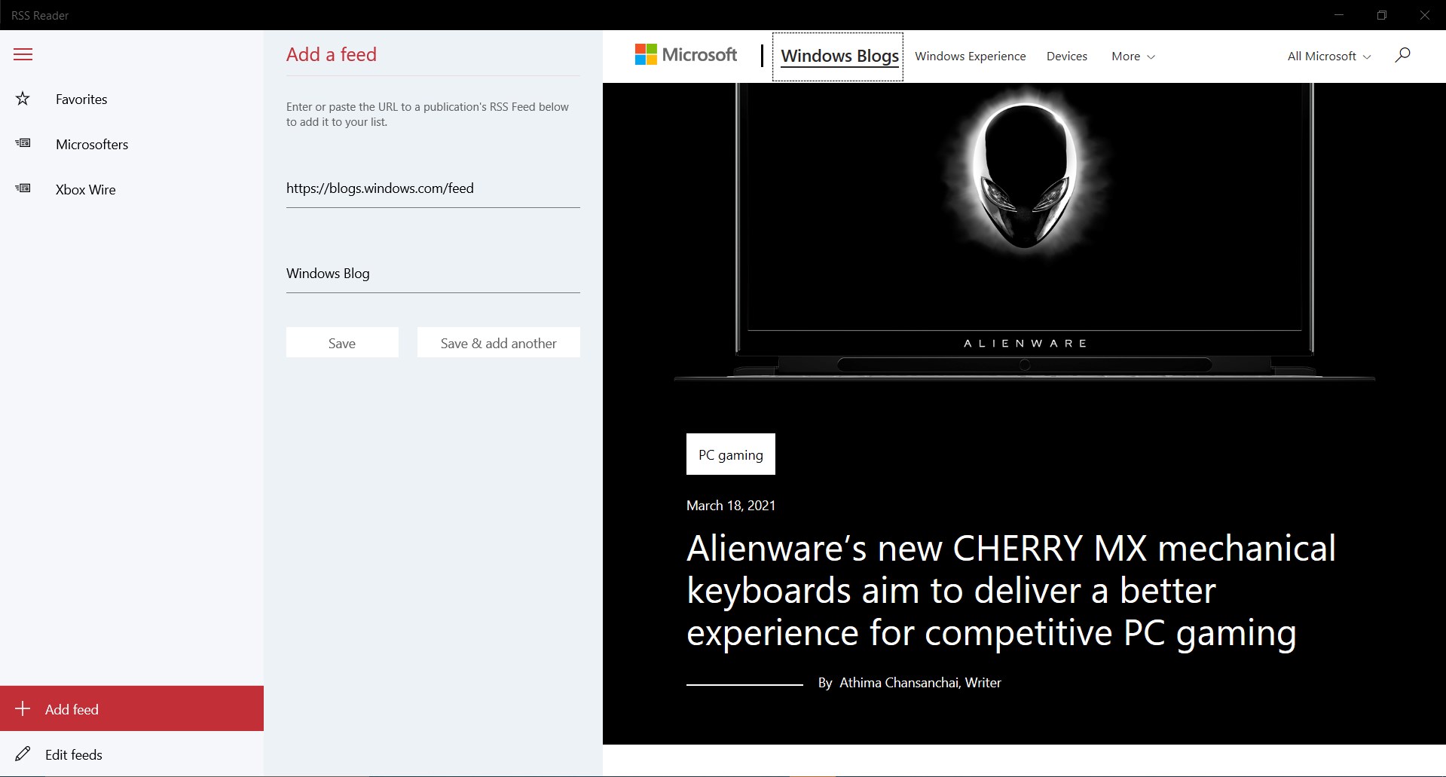
Task: Click the Microsofters feed icon
Action: coord(23,143)
